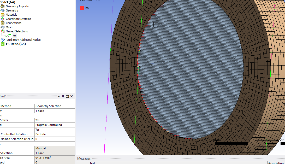This screenshot has height=164, width=285.
Task: Click the Named Selections icon
Action: click(3, 31)
